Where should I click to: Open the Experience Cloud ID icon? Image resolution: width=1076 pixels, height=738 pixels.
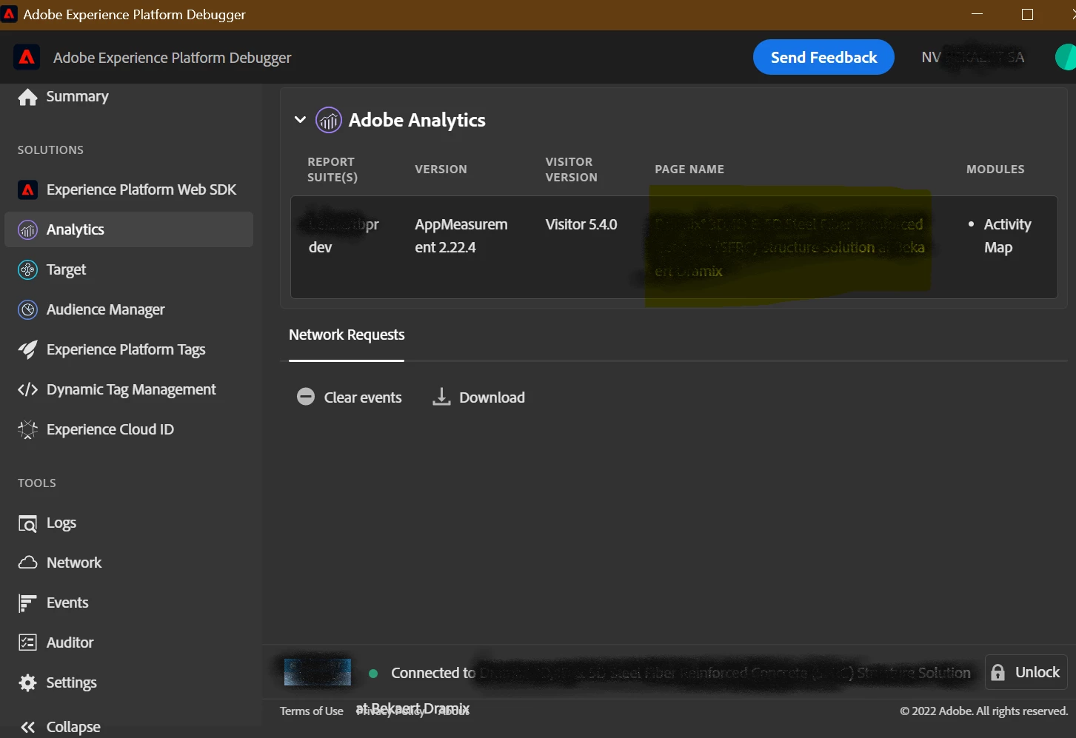click(27, 429)
